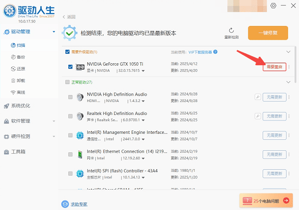Click the back arrow next to 返回
Screen dimensions: 299x210
point(64,17)
